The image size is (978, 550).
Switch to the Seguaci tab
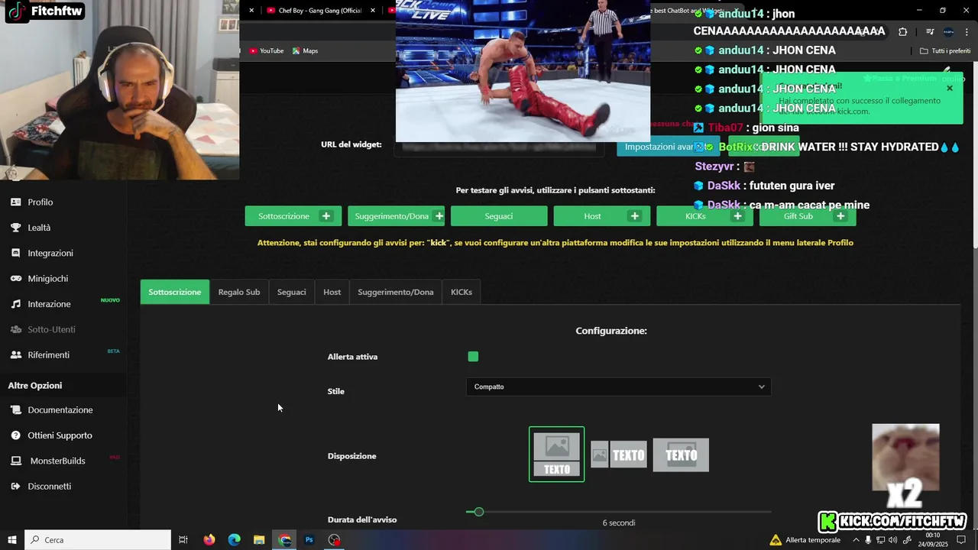pos(291,292)
